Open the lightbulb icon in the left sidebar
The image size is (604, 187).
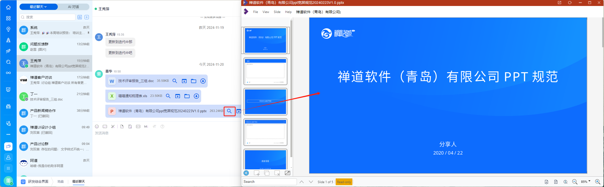pyautogui.click(x=8, y=29)
